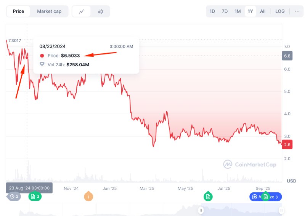Screen dimensions: 305x216
Task: Set chart range to 1D
Action: tap(212, 11)
